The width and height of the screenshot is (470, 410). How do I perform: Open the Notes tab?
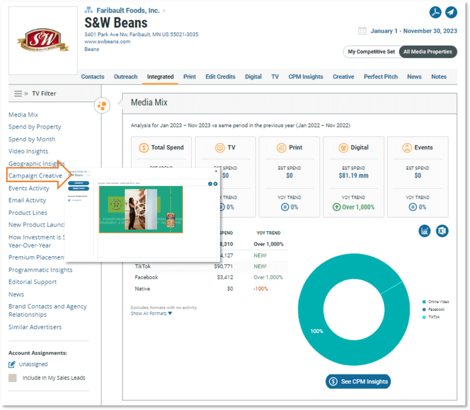coord(439,77)
